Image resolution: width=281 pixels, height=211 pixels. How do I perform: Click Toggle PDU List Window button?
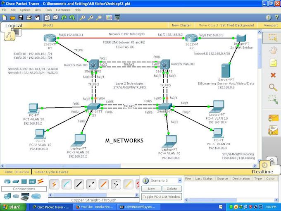point(162,197)
